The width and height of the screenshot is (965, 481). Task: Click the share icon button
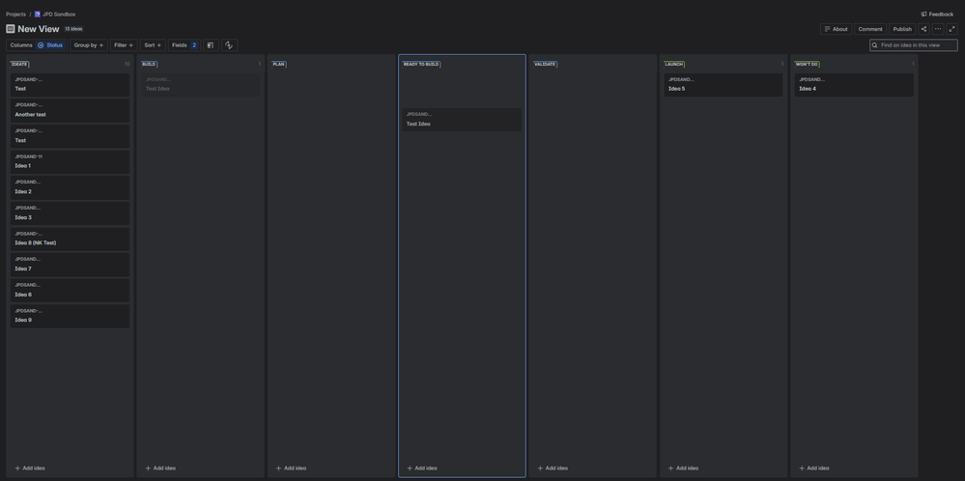[x=923, y=29]
